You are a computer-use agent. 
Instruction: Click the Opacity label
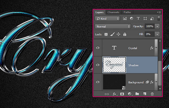[x=138, y=26]
